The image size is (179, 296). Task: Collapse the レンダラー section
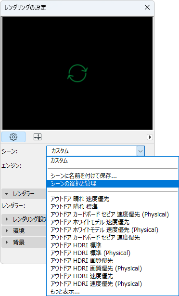(24, 194)
